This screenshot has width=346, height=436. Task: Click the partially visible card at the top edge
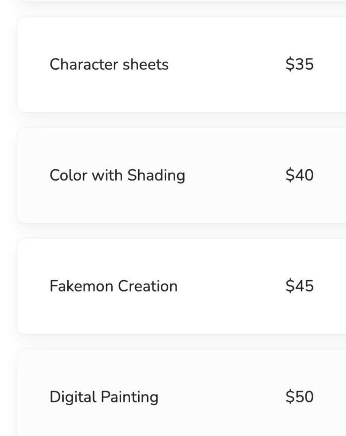click(182, 1)
